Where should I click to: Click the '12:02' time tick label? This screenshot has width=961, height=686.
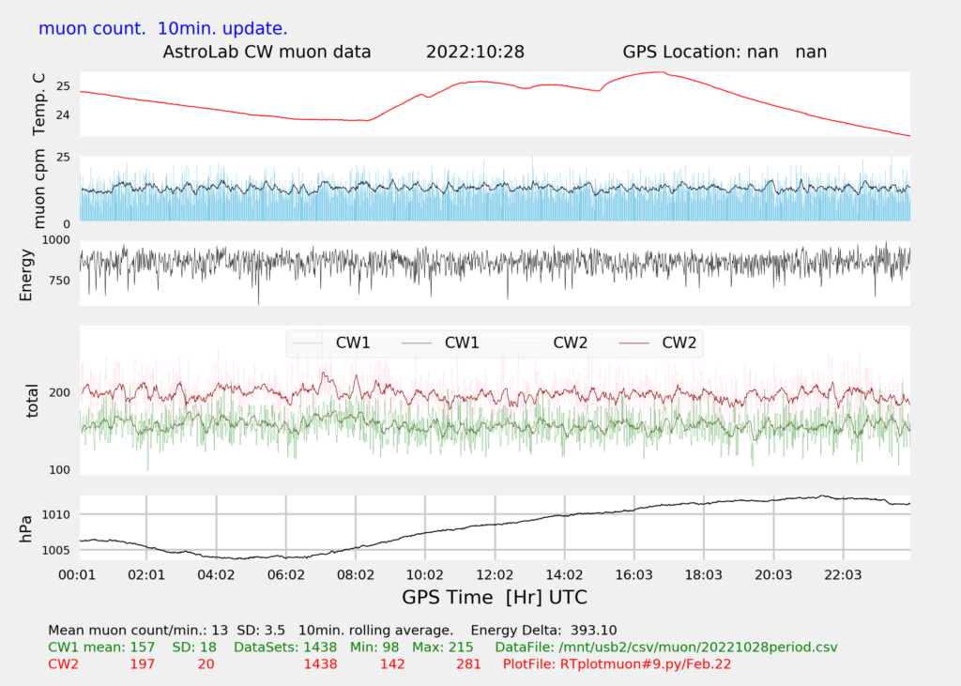point(495,575)
